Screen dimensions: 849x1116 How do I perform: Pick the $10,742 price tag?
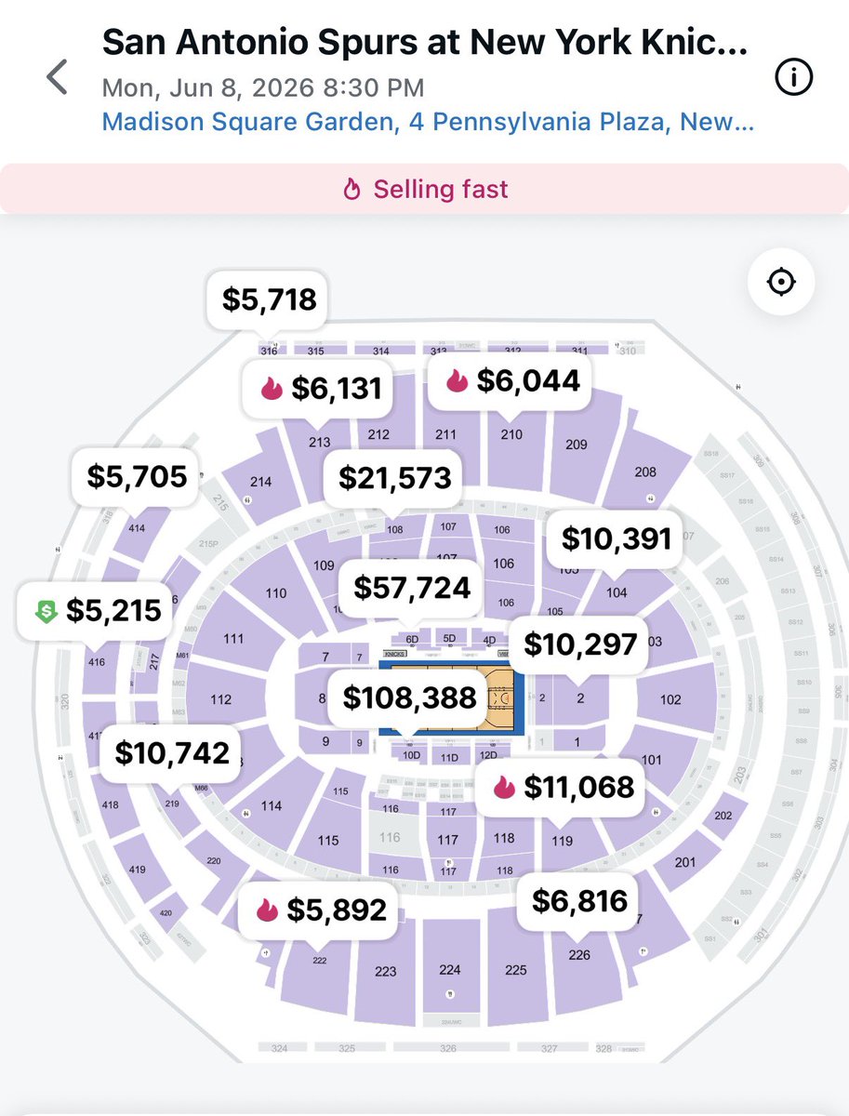[x=172, y=752]
